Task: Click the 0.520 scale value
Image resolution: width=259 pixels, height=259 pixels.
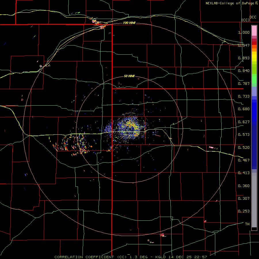Action: point(244,147)
